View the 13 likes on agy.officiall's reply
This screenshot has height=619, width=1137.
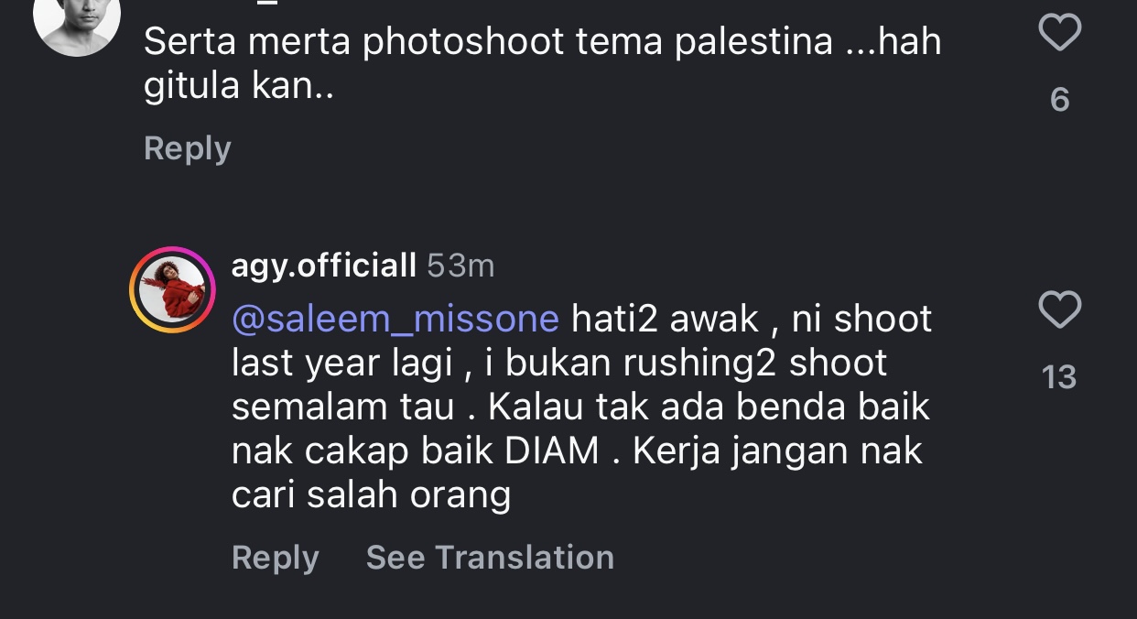1059,376
